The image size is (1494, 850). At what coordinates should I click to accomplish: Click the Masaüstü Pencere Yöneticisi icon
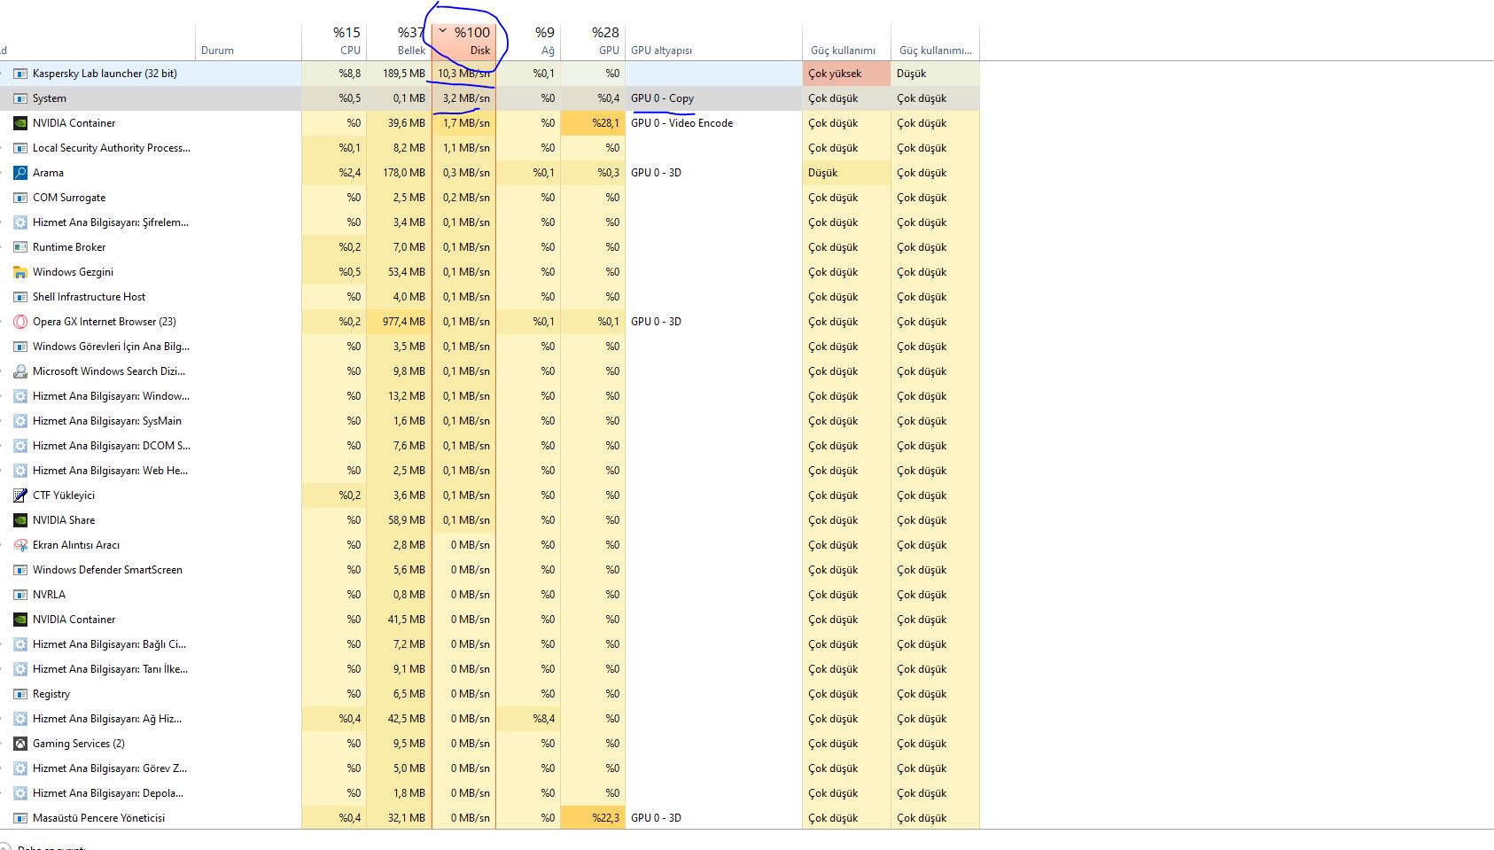(x=20, y=818)
